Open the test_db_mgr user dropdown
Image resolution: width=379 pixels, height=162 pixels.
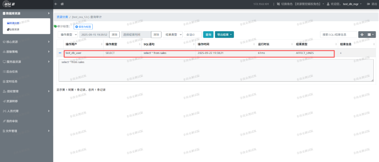tap(353, 4)
